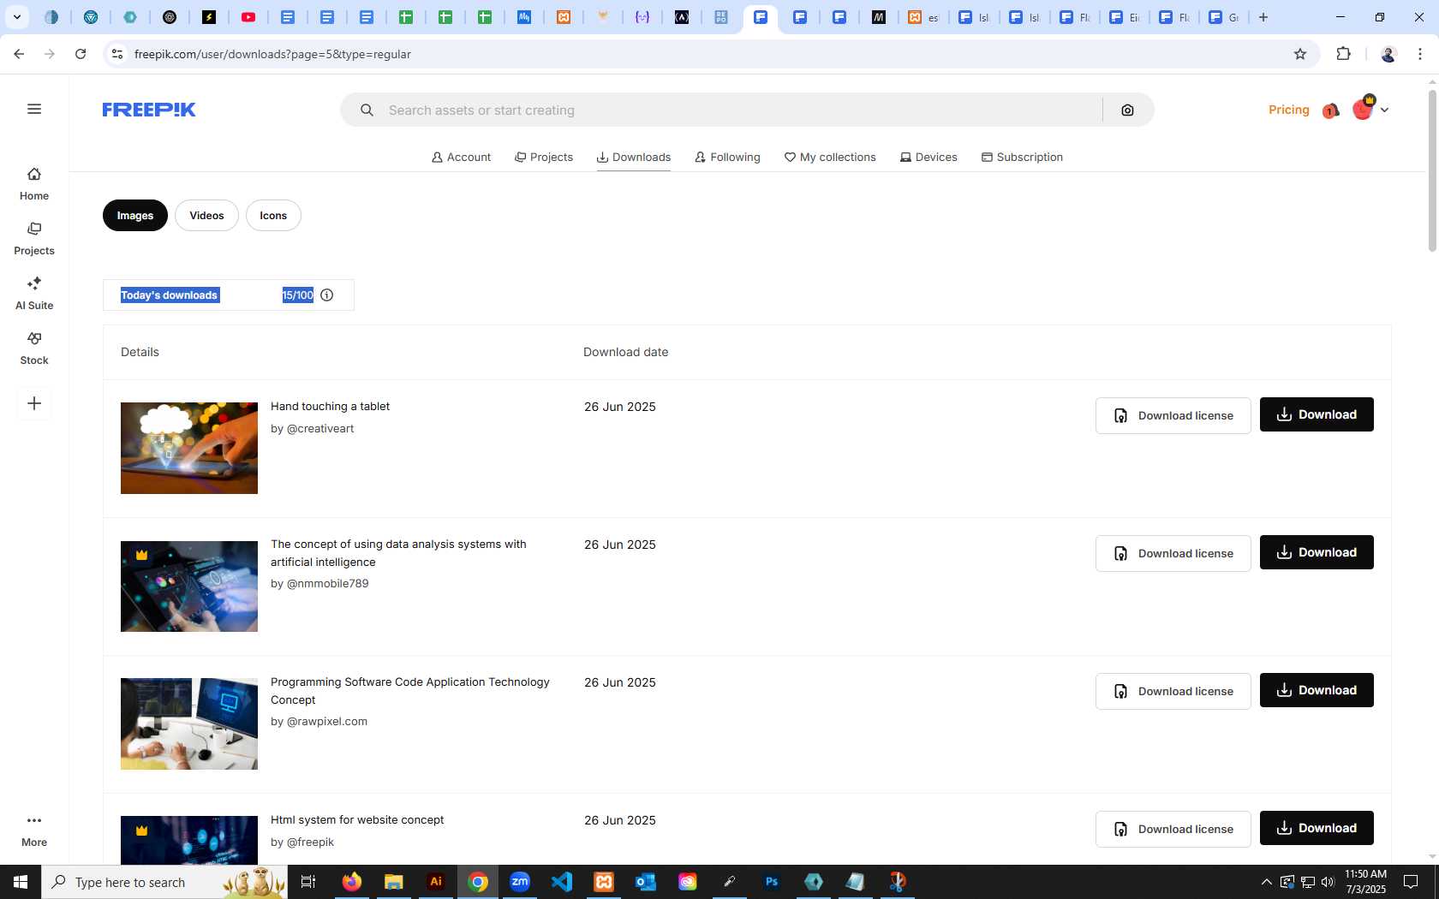Click the Pricing link
This screenshot has width=1439, height=899.
tap(1288, 110)
